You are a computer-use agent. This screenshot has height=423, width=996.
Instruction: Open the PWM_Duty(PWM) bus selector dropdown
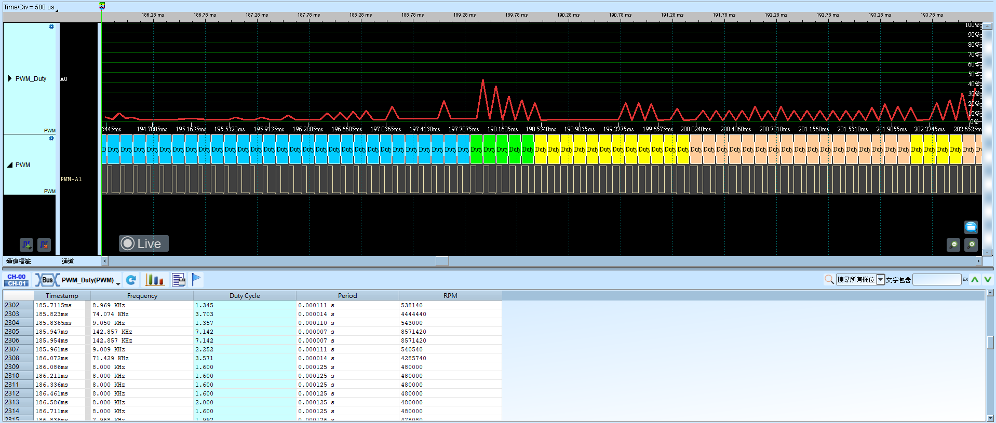pyautogui.click(x=118, y=283)
